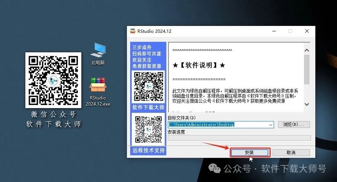Viewport: 337px width, 182px height.
Task: Click the lower QR code in installer sidebar
Action: coord(148,129)
